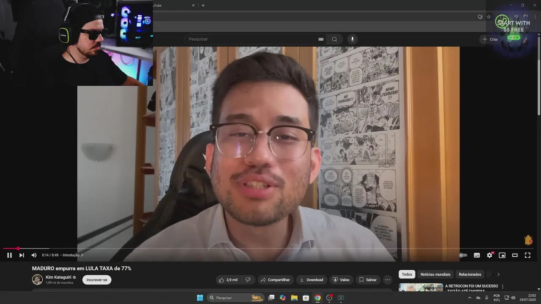541x304 pixels.
Task: Toggle subtitles/closed captions
Action: tap(477, 255)
